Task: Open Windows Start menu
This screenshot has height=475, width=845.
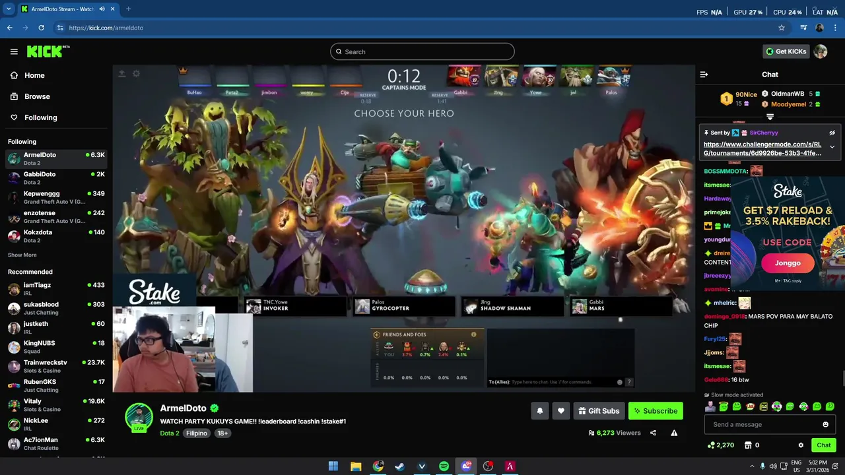Action: [333, 466]
